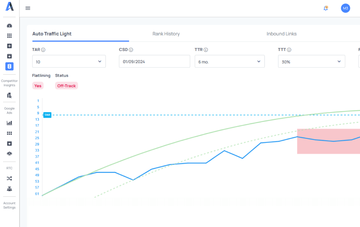The height and width of the screenshot is (227, 360).
Task: Open the Inbound Links tab
Action: click(x=281, y=34)
